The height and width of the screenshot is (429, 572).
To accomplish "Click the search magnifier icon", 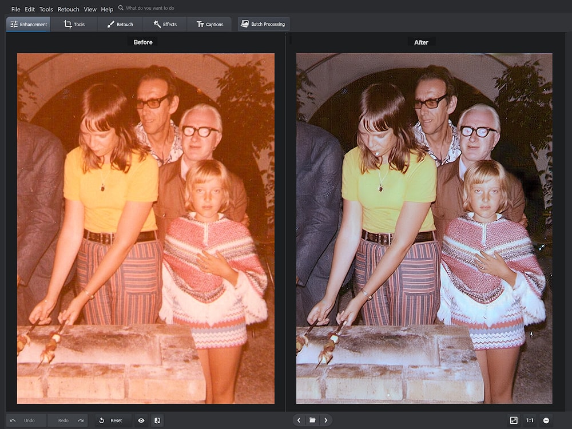I will [121, 9].
